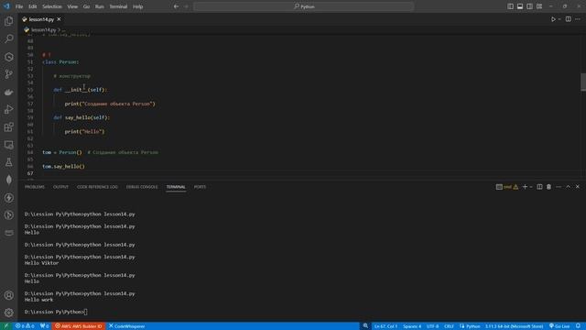Split the editor right
Viewport: 586px width, 330px height.
coord(568,19)
